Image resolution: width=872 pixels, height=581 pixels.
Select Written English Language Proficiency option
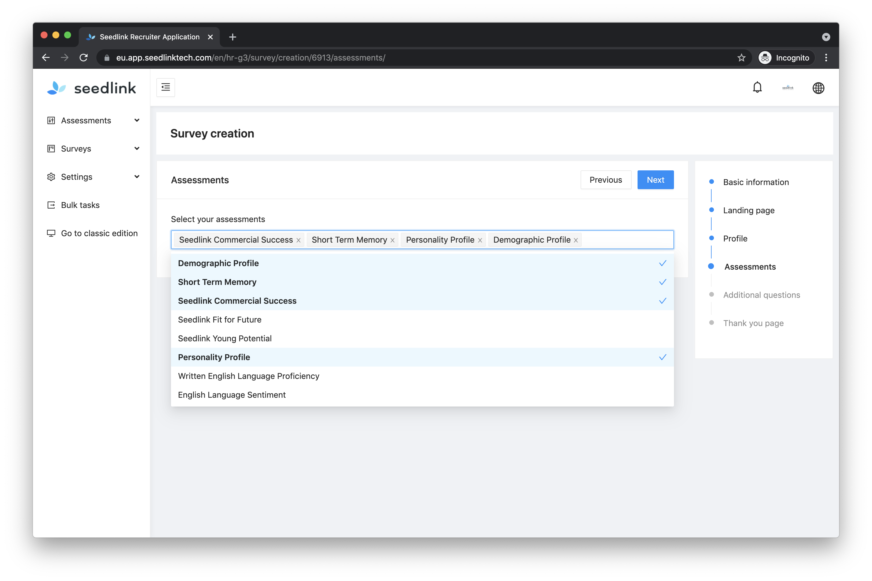(422, 376)
